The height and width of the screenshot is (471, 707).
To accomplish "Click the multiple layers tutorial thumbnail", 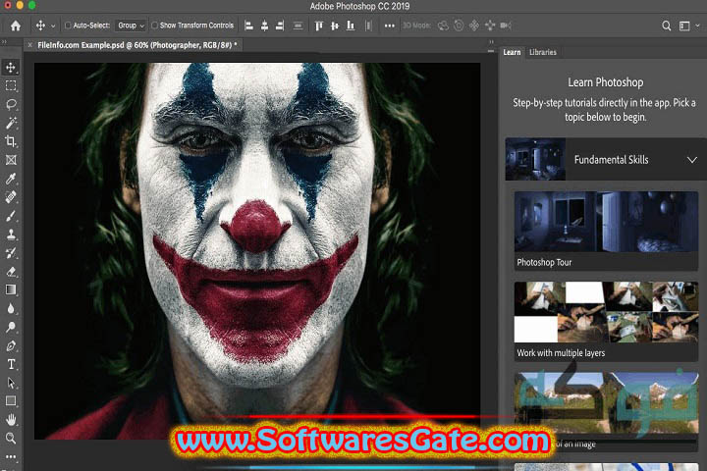I will (606, 312).
